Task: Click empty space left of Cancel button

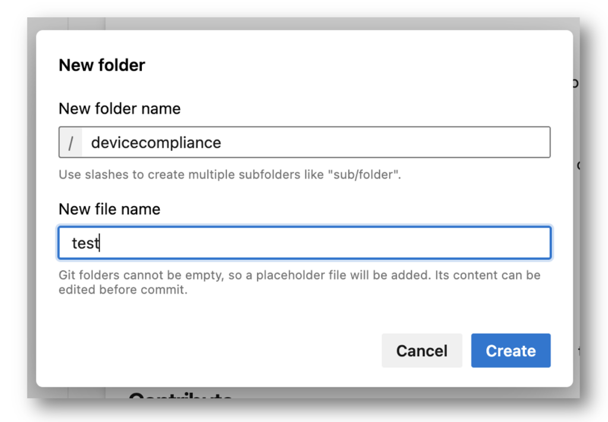Action: 217,350
